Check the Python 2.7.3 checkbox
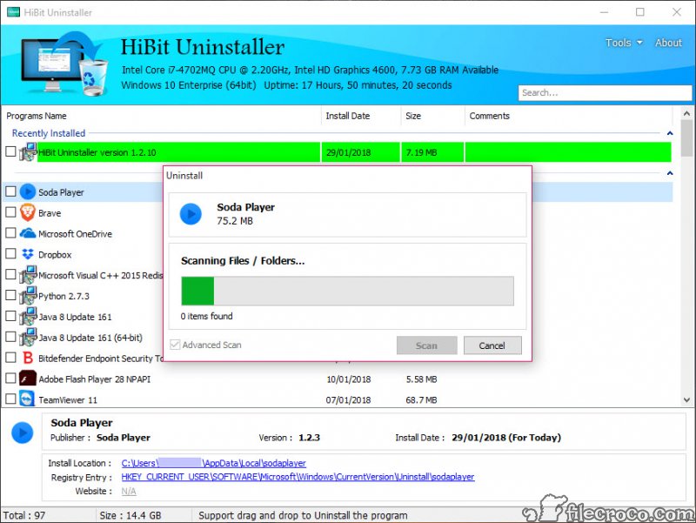Image resolution: width=696 pixels, height=523 pixels. point(10,295)
